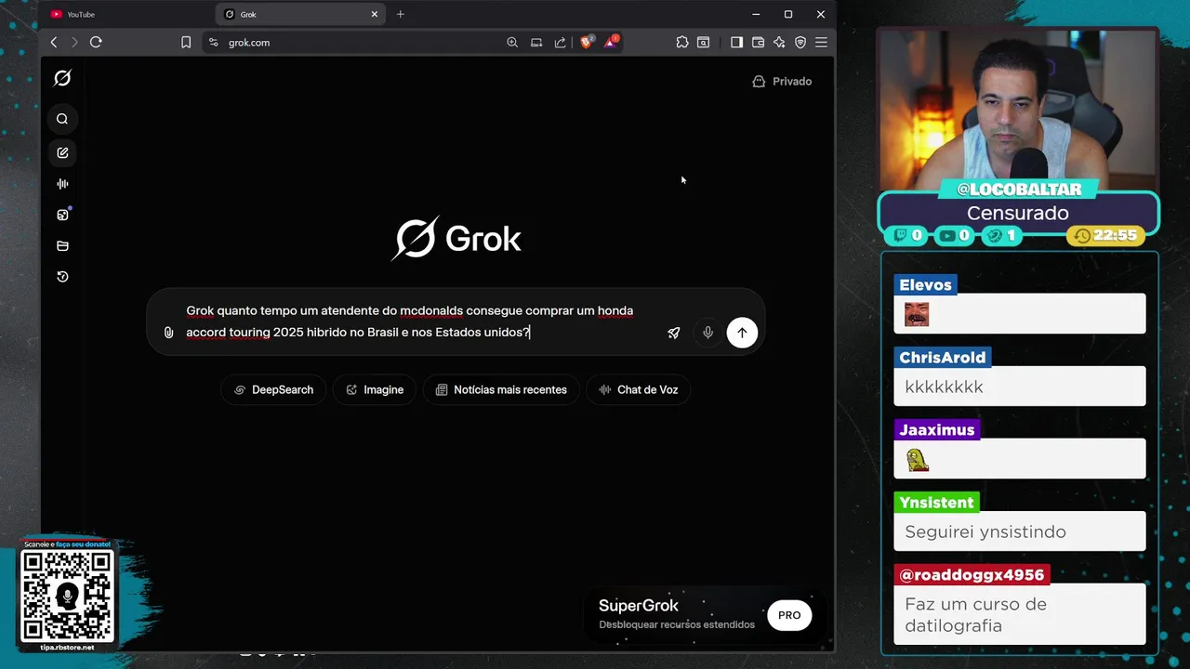Toggle the browser sidebar panel
The height and width of the screenshot is (669, 1190).
click(x=736, y=42)
